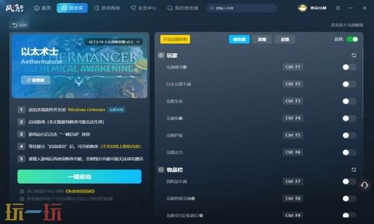Open the 游戏商城 nav item
The image size is (374, 224).
tap(107, 8)
